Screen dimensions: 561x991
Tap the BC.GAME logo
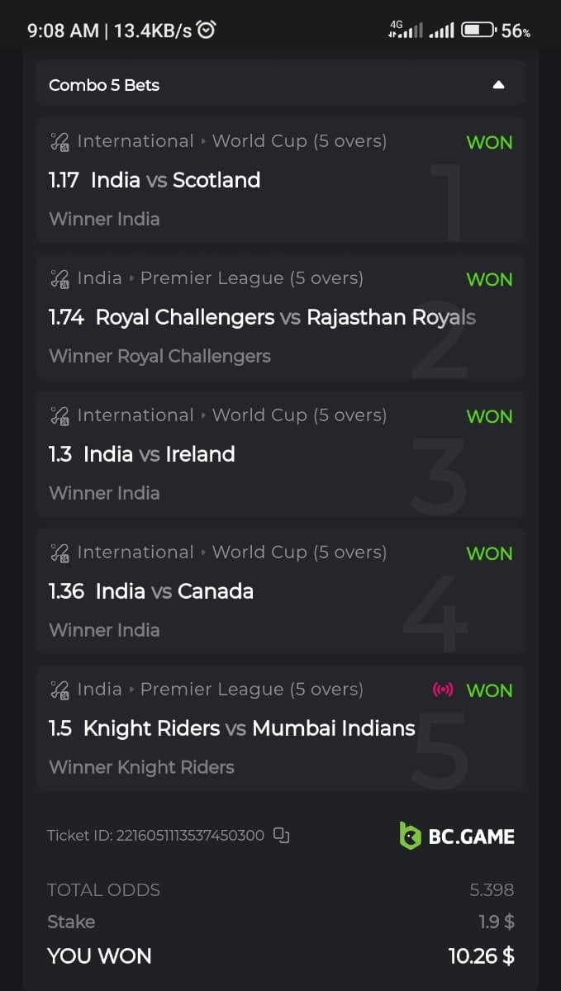click(x=457, y=836)
